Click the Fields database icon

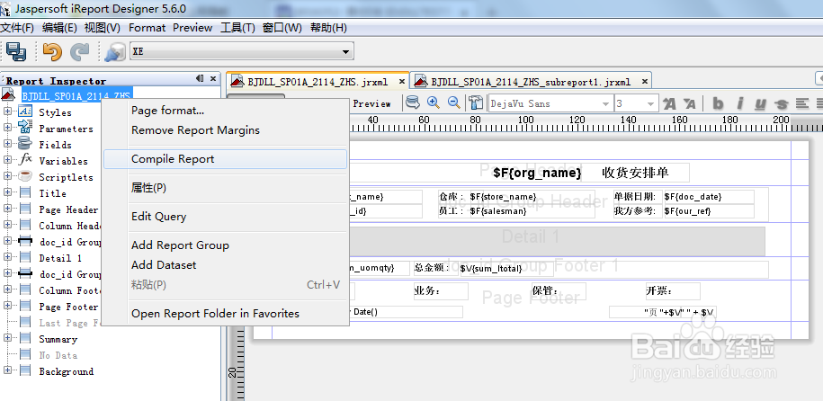point(24,143)
